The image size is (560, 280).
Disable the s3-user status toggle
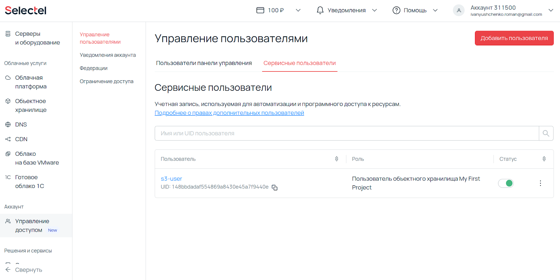[x=506, y=183]
